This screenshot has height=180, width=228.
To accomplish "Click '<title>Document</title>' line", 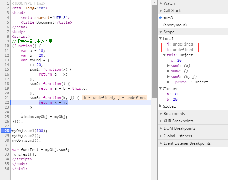I will pyautogui.click(x=46, y=23).
